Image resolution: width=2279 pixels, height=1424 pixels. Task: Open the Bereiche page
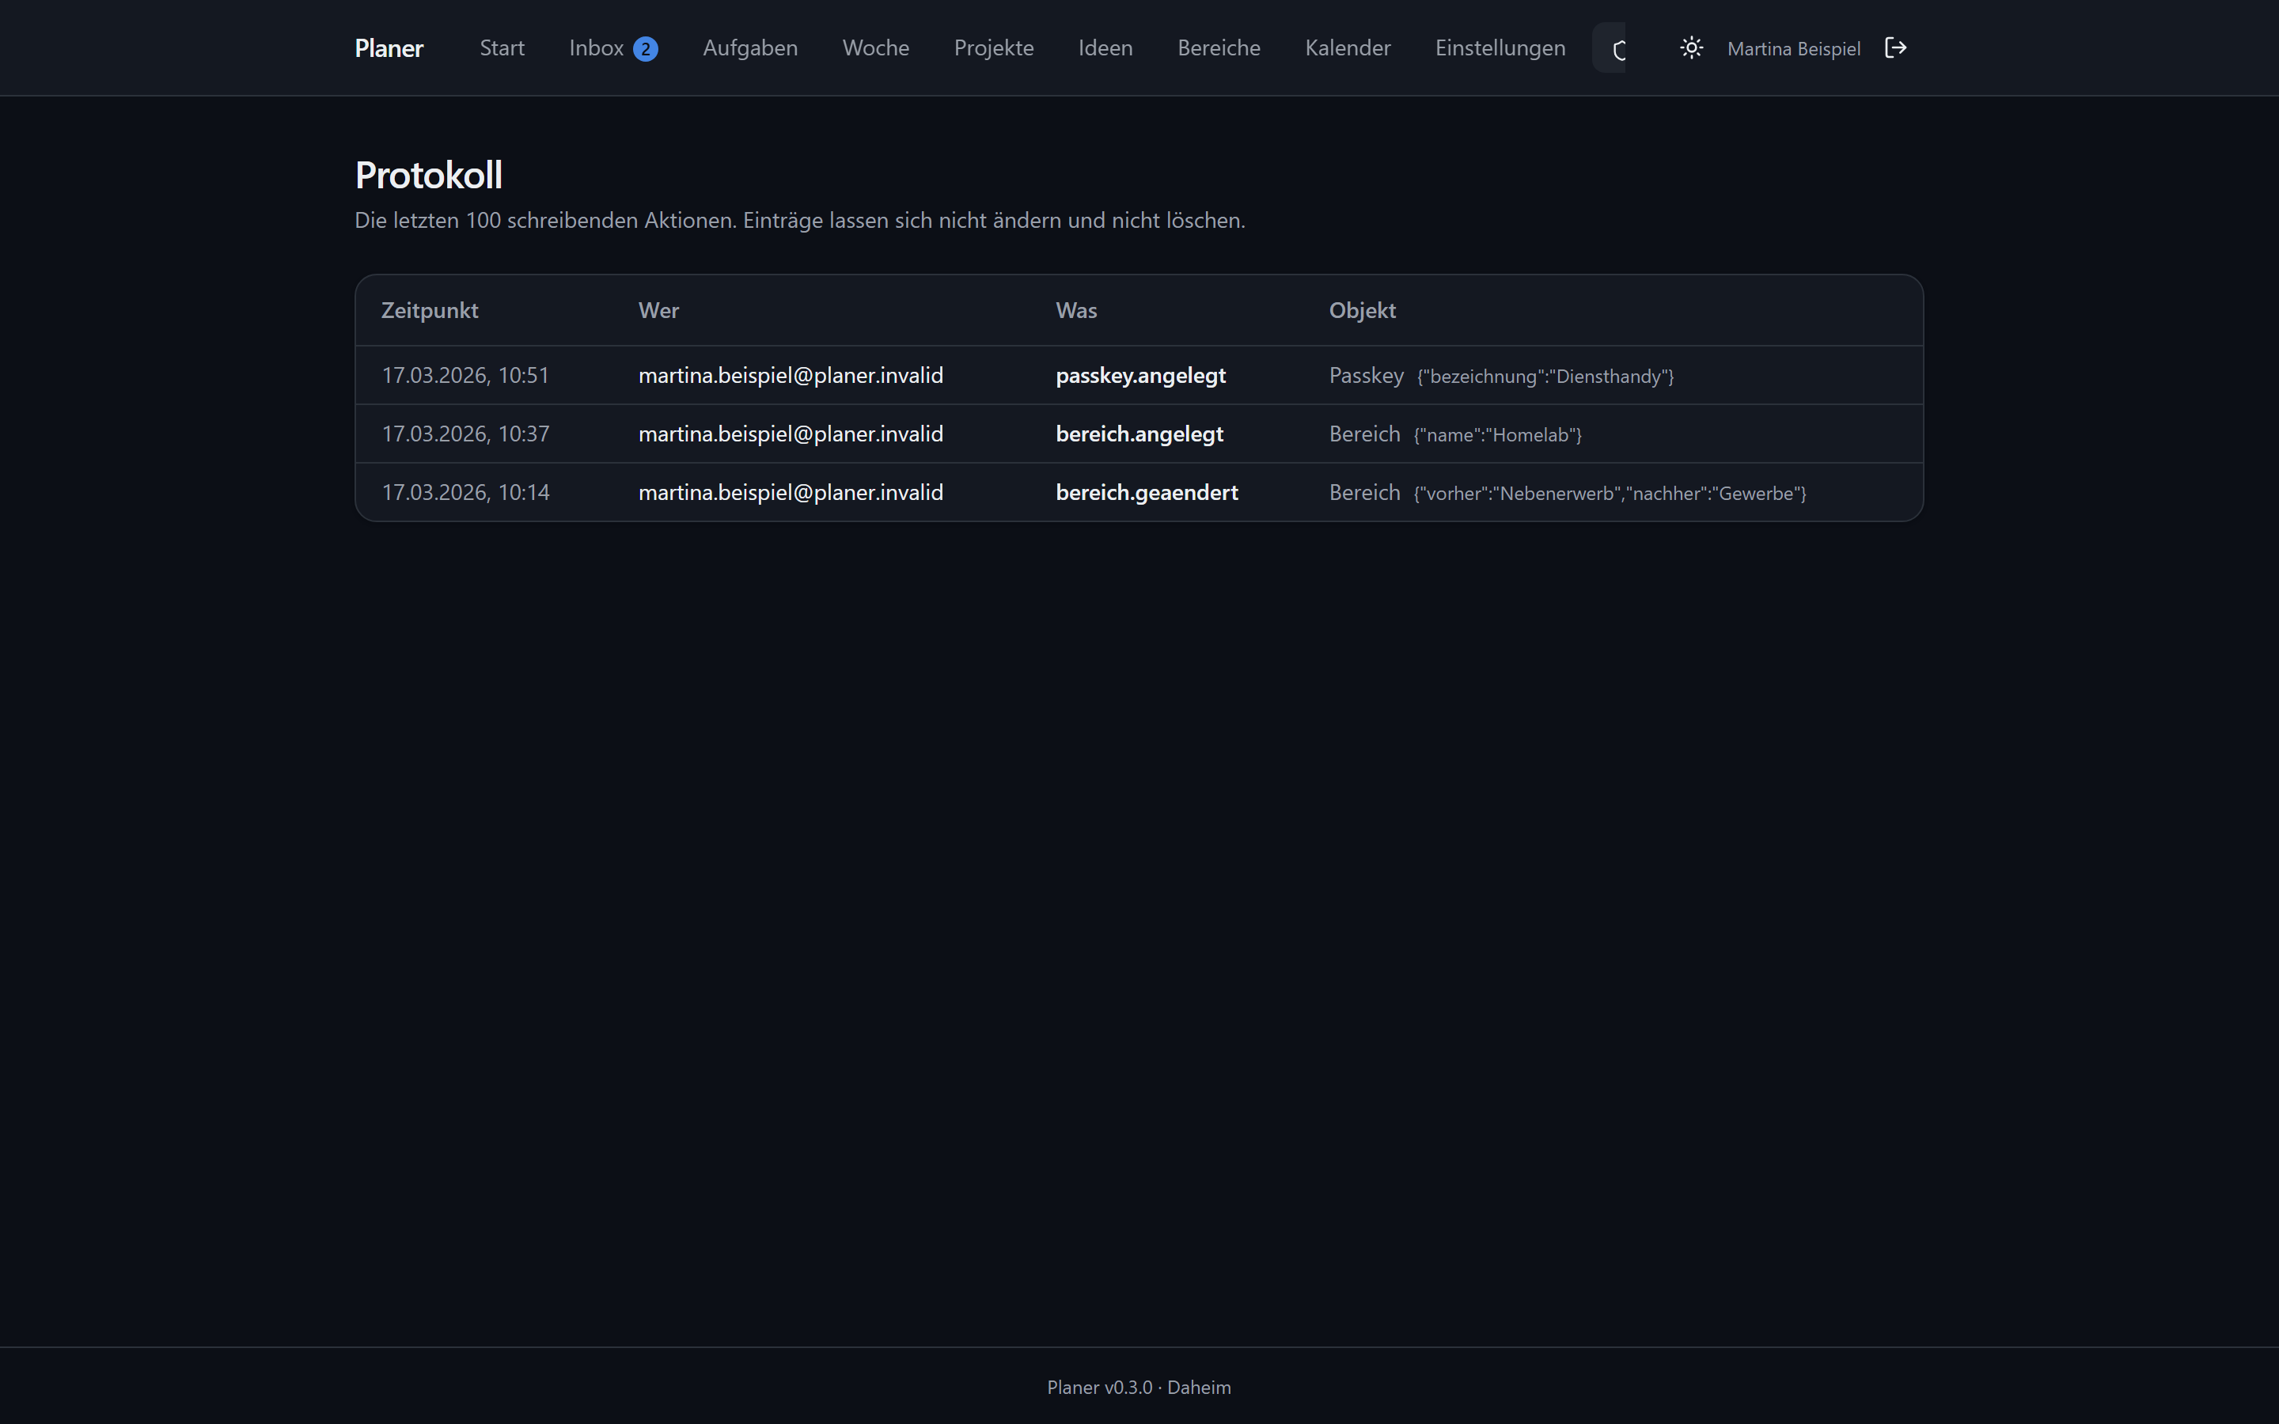pyautogui.click(x=1219, y=48)
